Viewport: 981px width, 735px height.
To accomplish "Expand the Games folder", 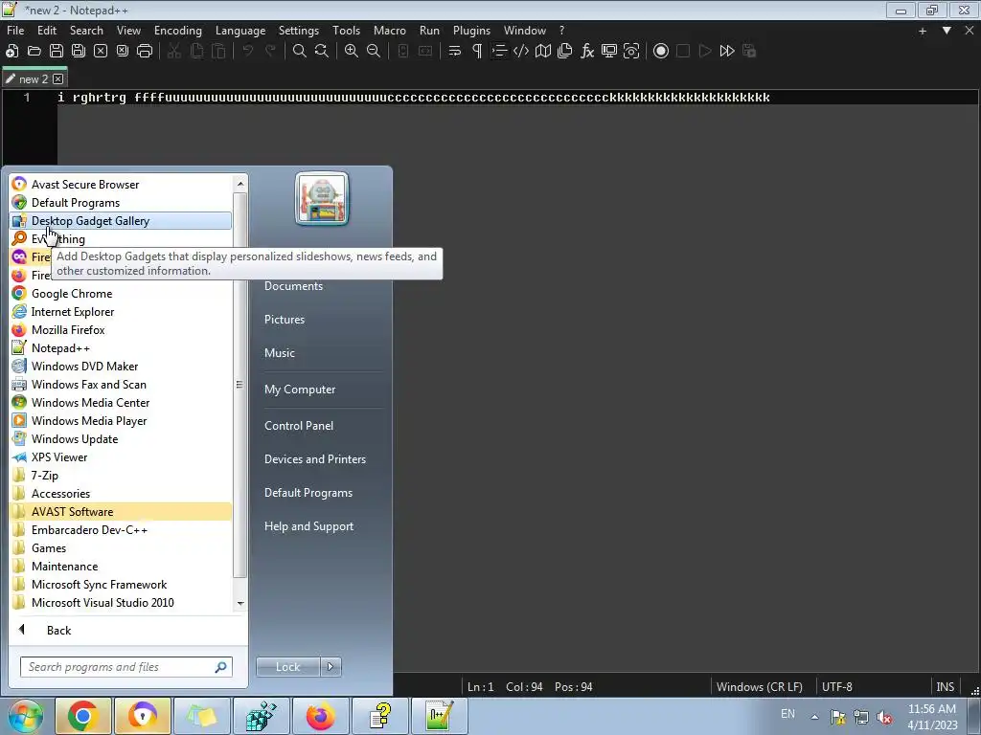I will 121,548.
